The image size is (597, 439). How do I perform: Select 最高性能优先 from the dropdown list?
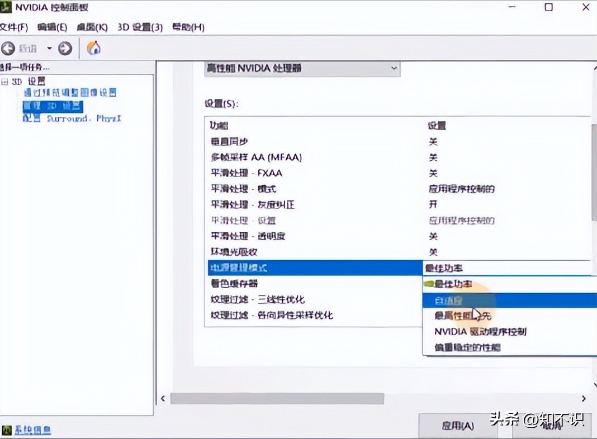[462, 316]
